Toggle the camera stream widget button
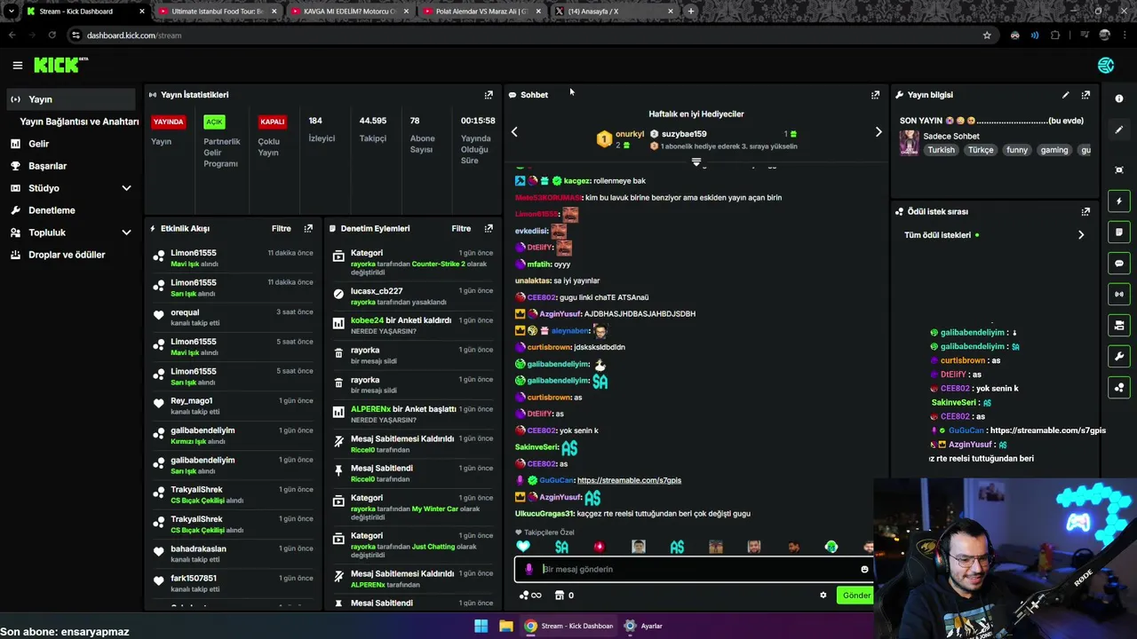This screenshot has width=1137, height=639. pyautogui.click(x=1119, y=326)
